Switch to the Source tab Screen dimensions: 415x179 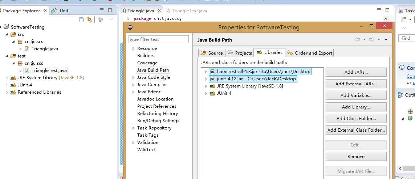[x=212, y=53]
